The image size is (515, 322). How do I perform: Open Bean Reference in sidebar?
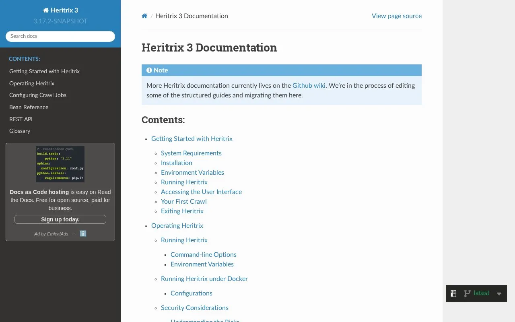29,107
